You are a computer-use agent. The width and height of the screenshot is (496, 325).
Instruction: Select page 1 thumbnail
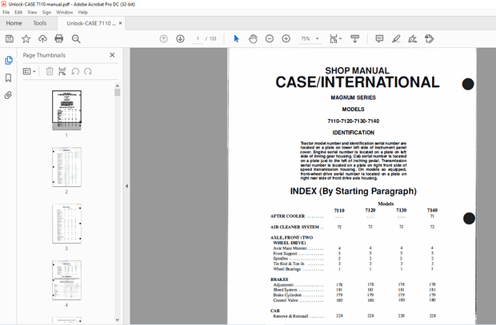(66, 110)
